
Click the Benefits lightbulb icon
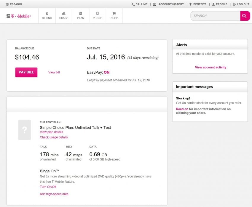tap(191, 4)
